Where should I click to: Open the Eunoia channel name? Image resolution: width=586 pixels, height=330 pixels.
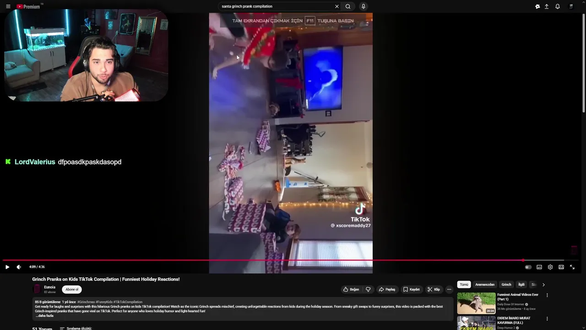pos(50,287)
